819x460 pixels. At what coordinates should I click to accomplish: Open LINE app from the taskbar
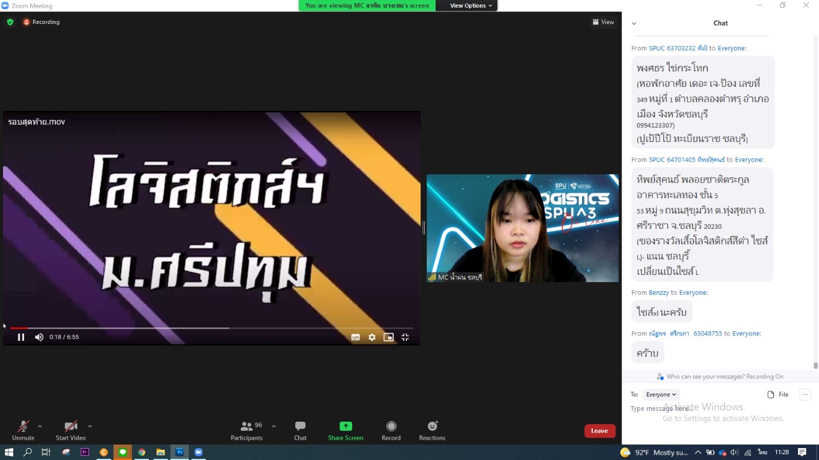point(122,452)
